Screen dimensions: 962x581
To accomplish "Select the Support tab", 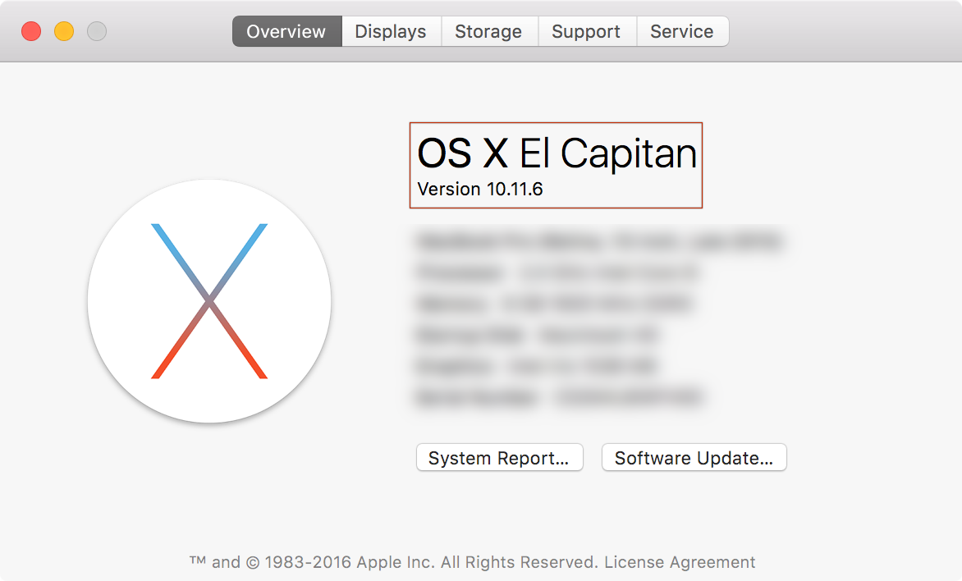I will (586, 32).
